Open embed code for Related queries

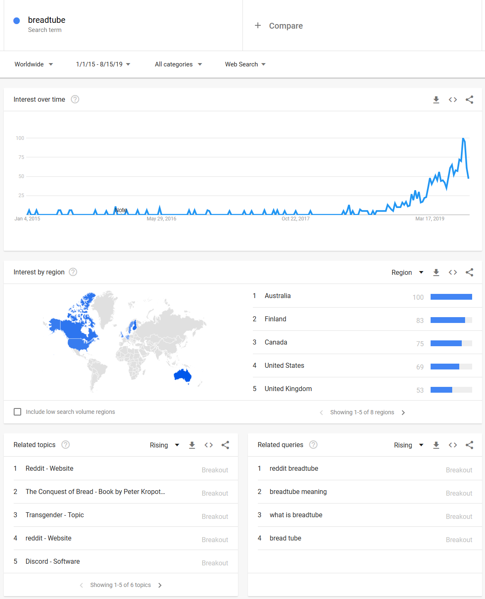[x=453, y=445]
